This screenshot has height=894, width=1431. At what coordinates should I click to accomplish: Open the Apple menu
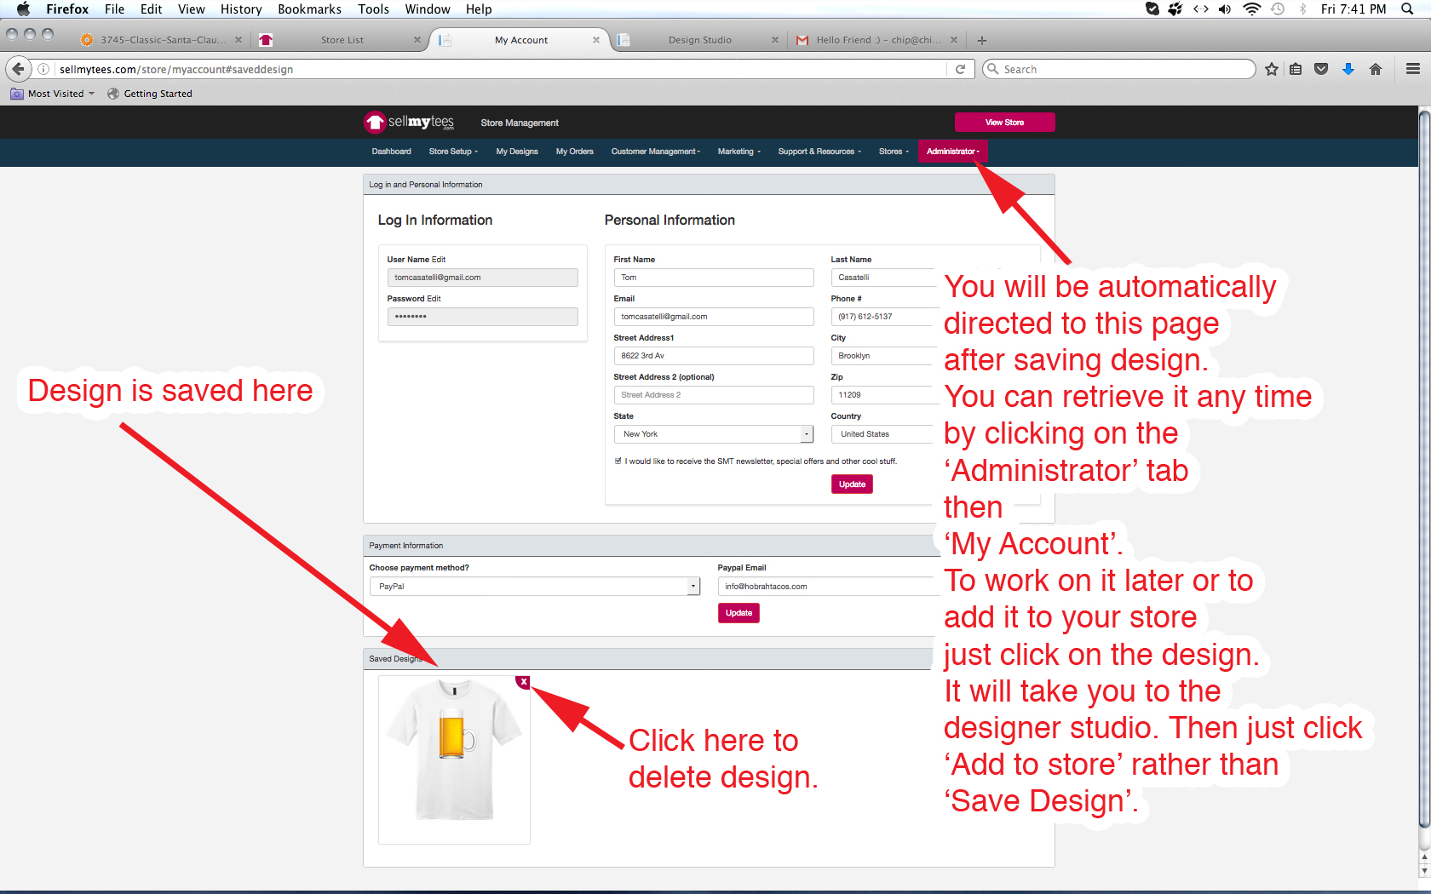click(23, 9)
